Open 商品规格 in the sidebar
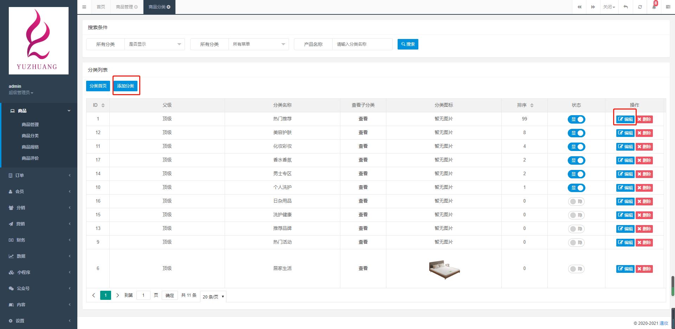Screen dimensions: 675x329 click(30, 147)
